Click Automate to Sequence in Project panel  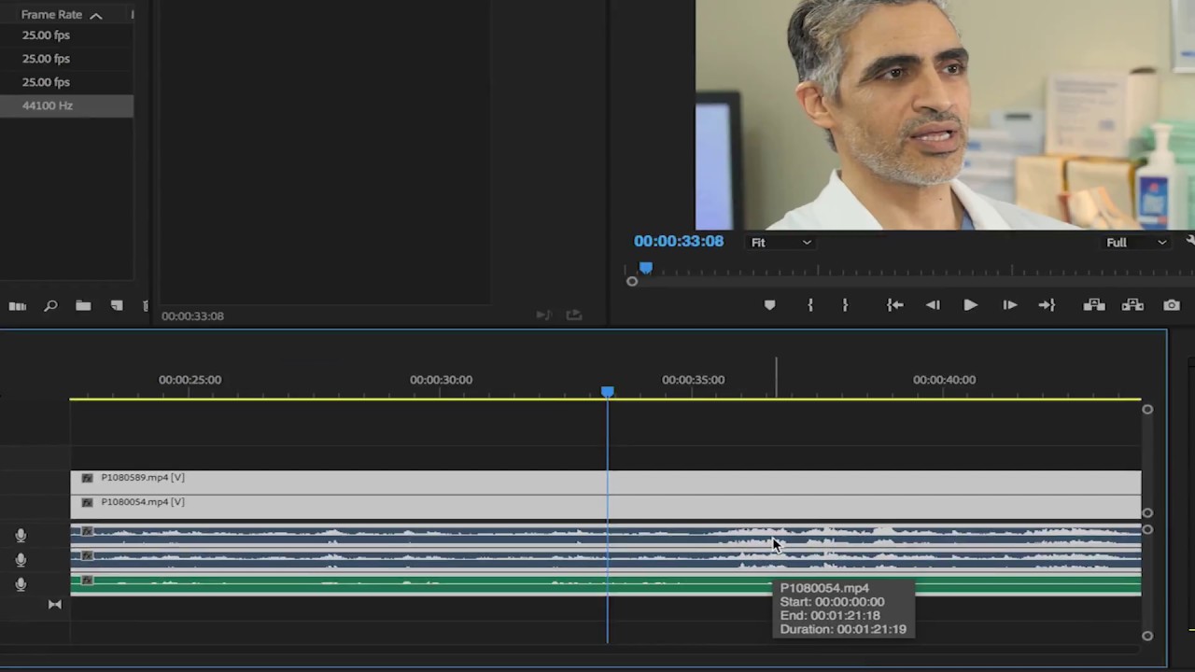pos(18,305)
